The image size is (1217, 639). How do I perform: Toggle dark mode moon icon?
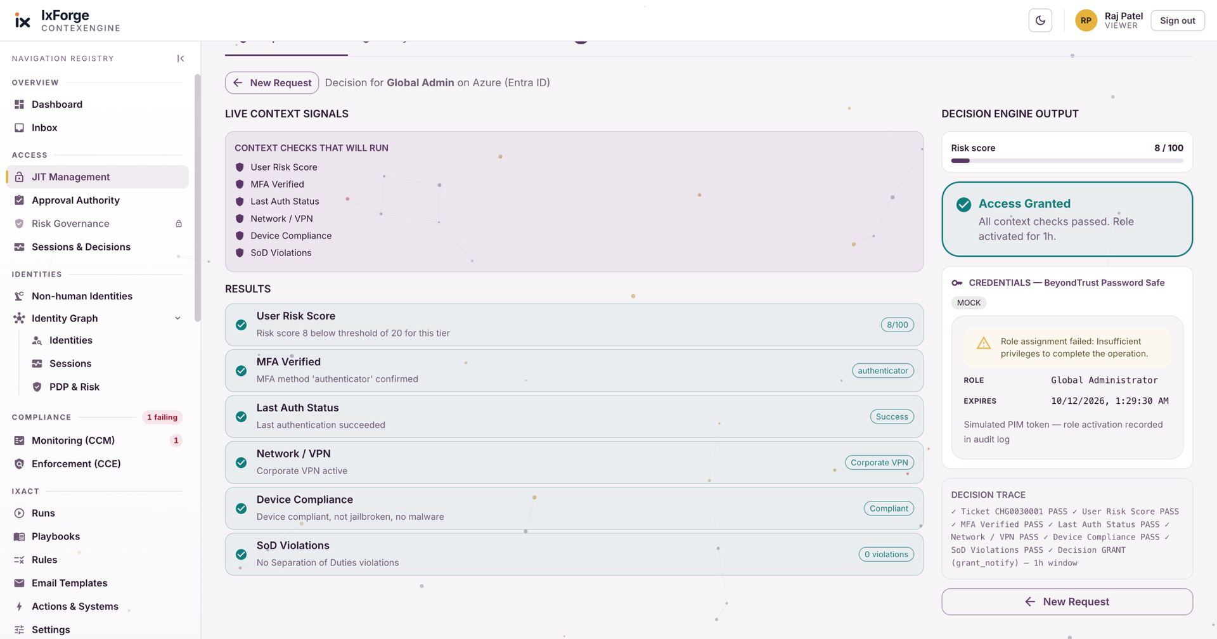[1040, 20]
